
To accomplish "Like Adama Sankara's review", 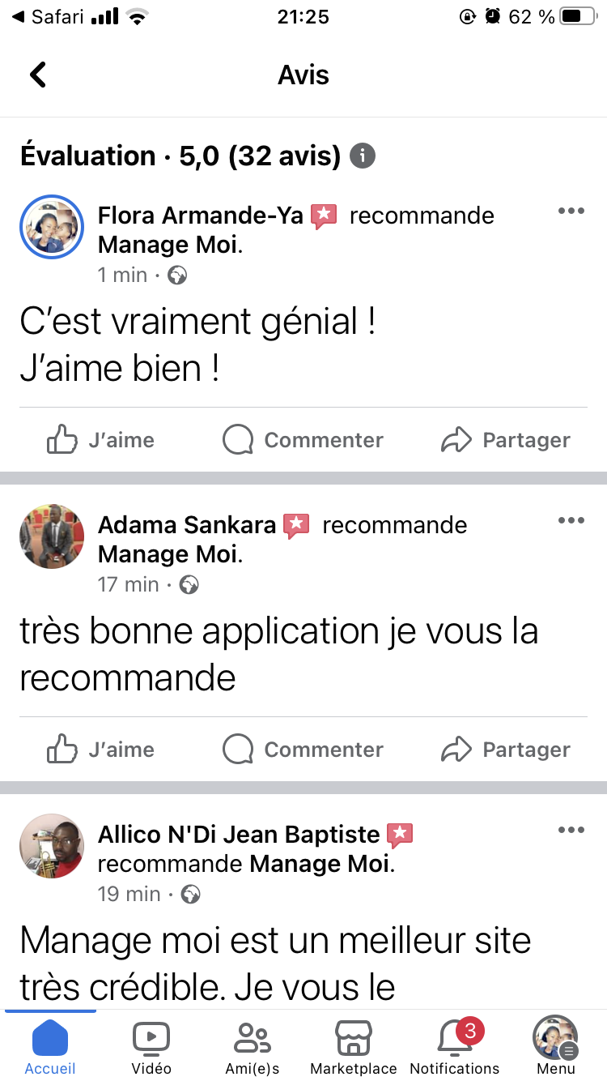I will (x=101, y=750).
